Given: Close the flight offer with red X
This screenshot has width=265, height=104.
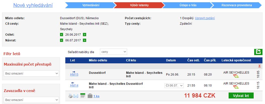Looking at the screenshot, I should (x=259, y=66).
